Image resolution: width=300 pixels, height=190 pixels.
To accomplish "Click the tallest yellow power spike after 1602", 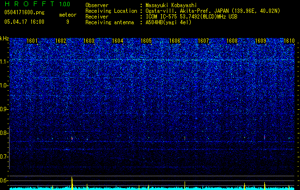I will pos(72,183).
